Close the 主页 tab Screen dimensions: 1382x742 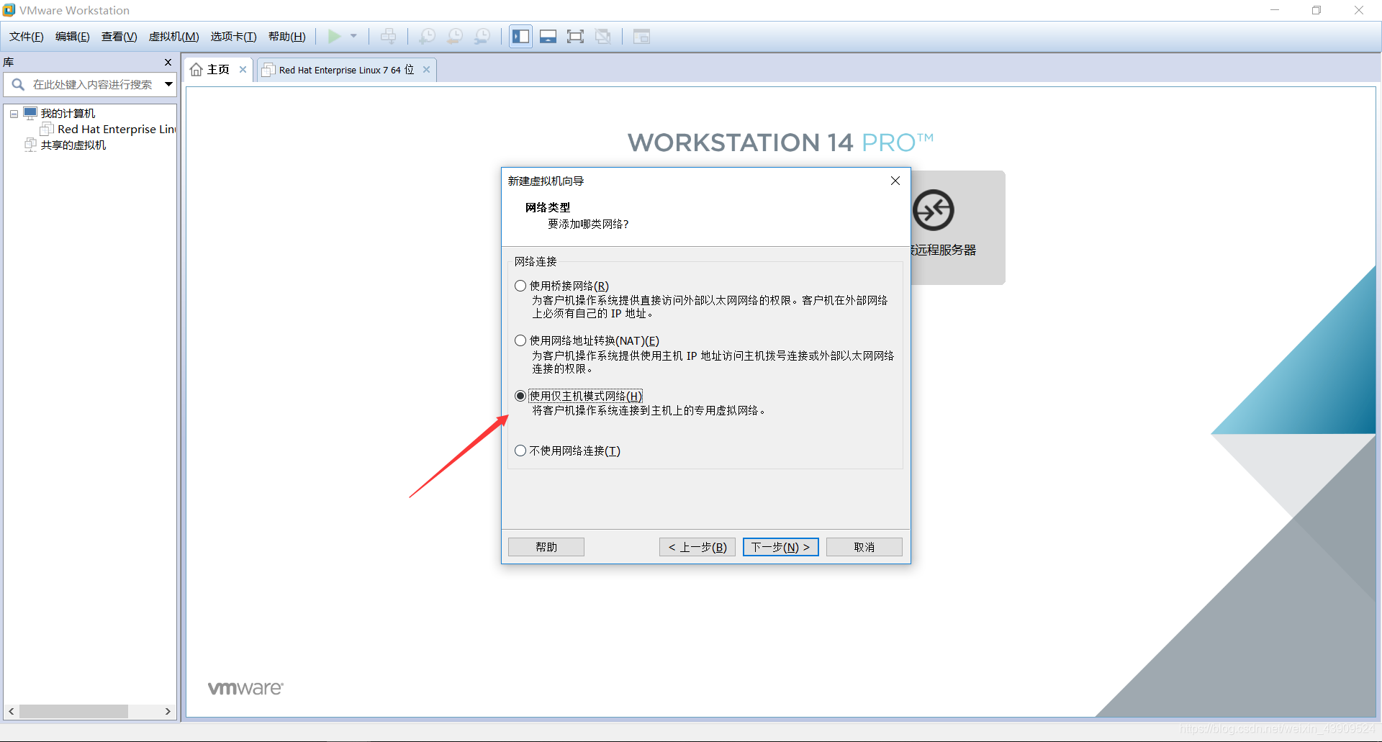243,70
